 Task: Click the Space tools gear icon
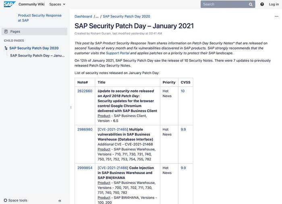[x=6, y=200]
